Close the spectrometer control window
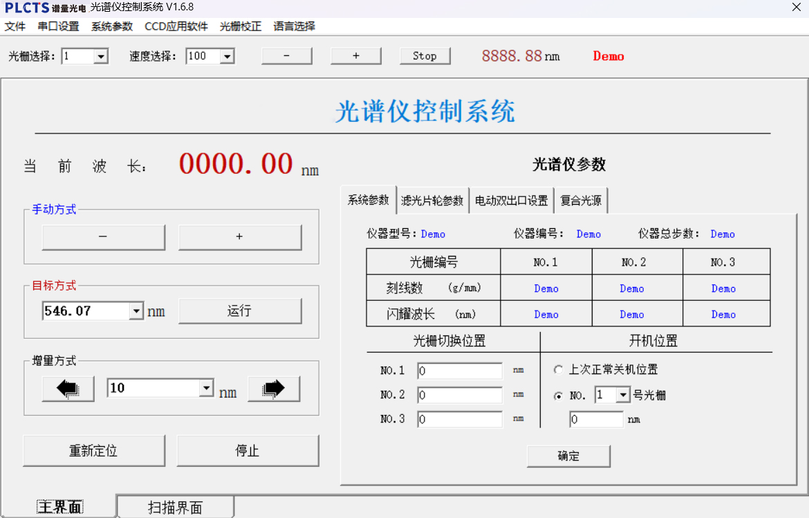809x518 pixels. click(x=796, y=7)
